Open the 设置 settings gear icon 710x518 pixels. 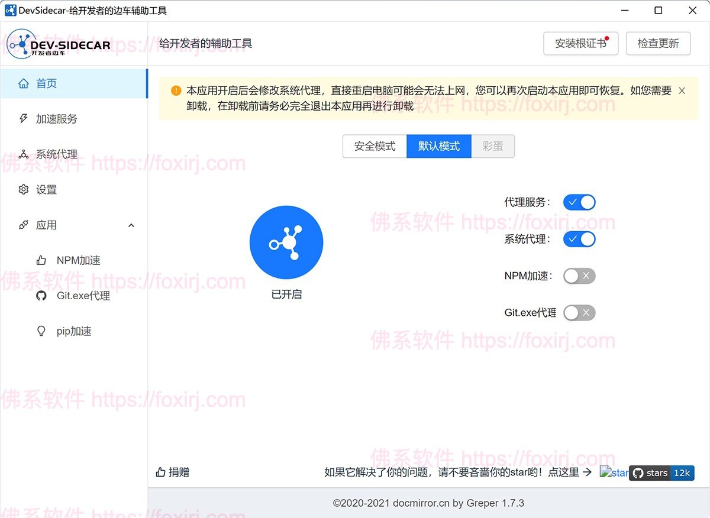(23, 190)
